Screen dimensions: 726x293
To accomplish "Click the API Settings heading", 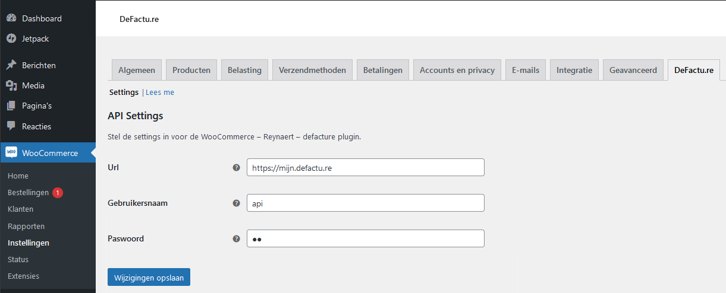I will (x=136, y=116).
